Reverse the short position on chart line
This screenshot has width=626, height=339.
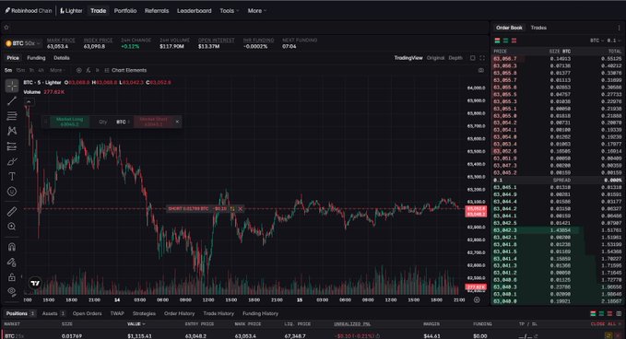pos(232,208)
